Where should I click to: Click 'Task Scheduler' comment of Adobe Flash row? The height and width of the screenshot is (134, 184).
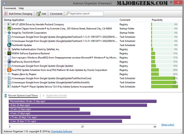coord(127,87)
